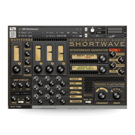Click the FINE label button
The height and width of the screenshot is (135, 135).
point(76,83)
